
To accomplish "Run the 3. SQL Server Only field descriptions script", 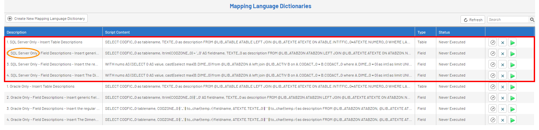I will click(513, 65).
